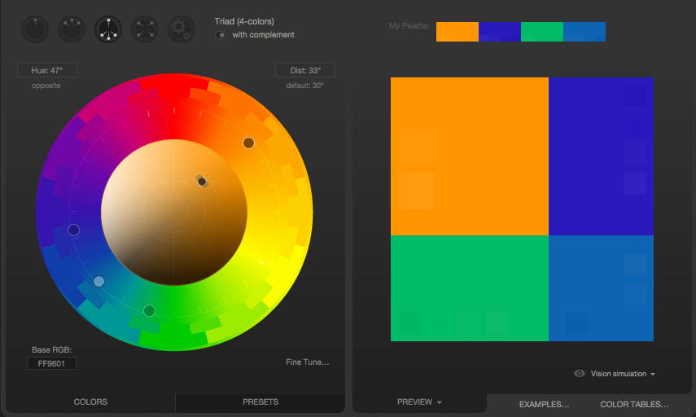This screenshot has width=696, height=417.
Task: Click the Vision simulation eye icon
Action: 580,374
